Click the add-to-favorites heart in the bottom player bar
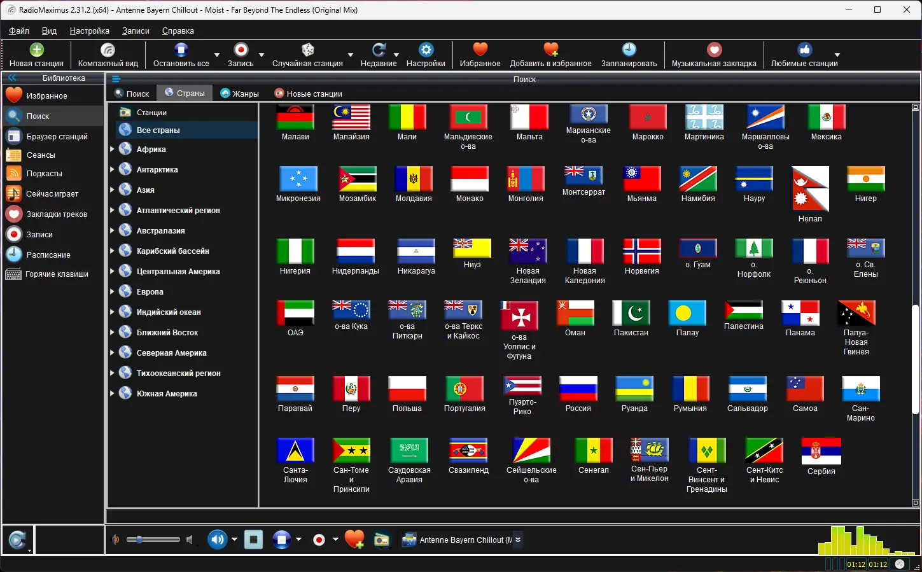 [x=354, y=540]
